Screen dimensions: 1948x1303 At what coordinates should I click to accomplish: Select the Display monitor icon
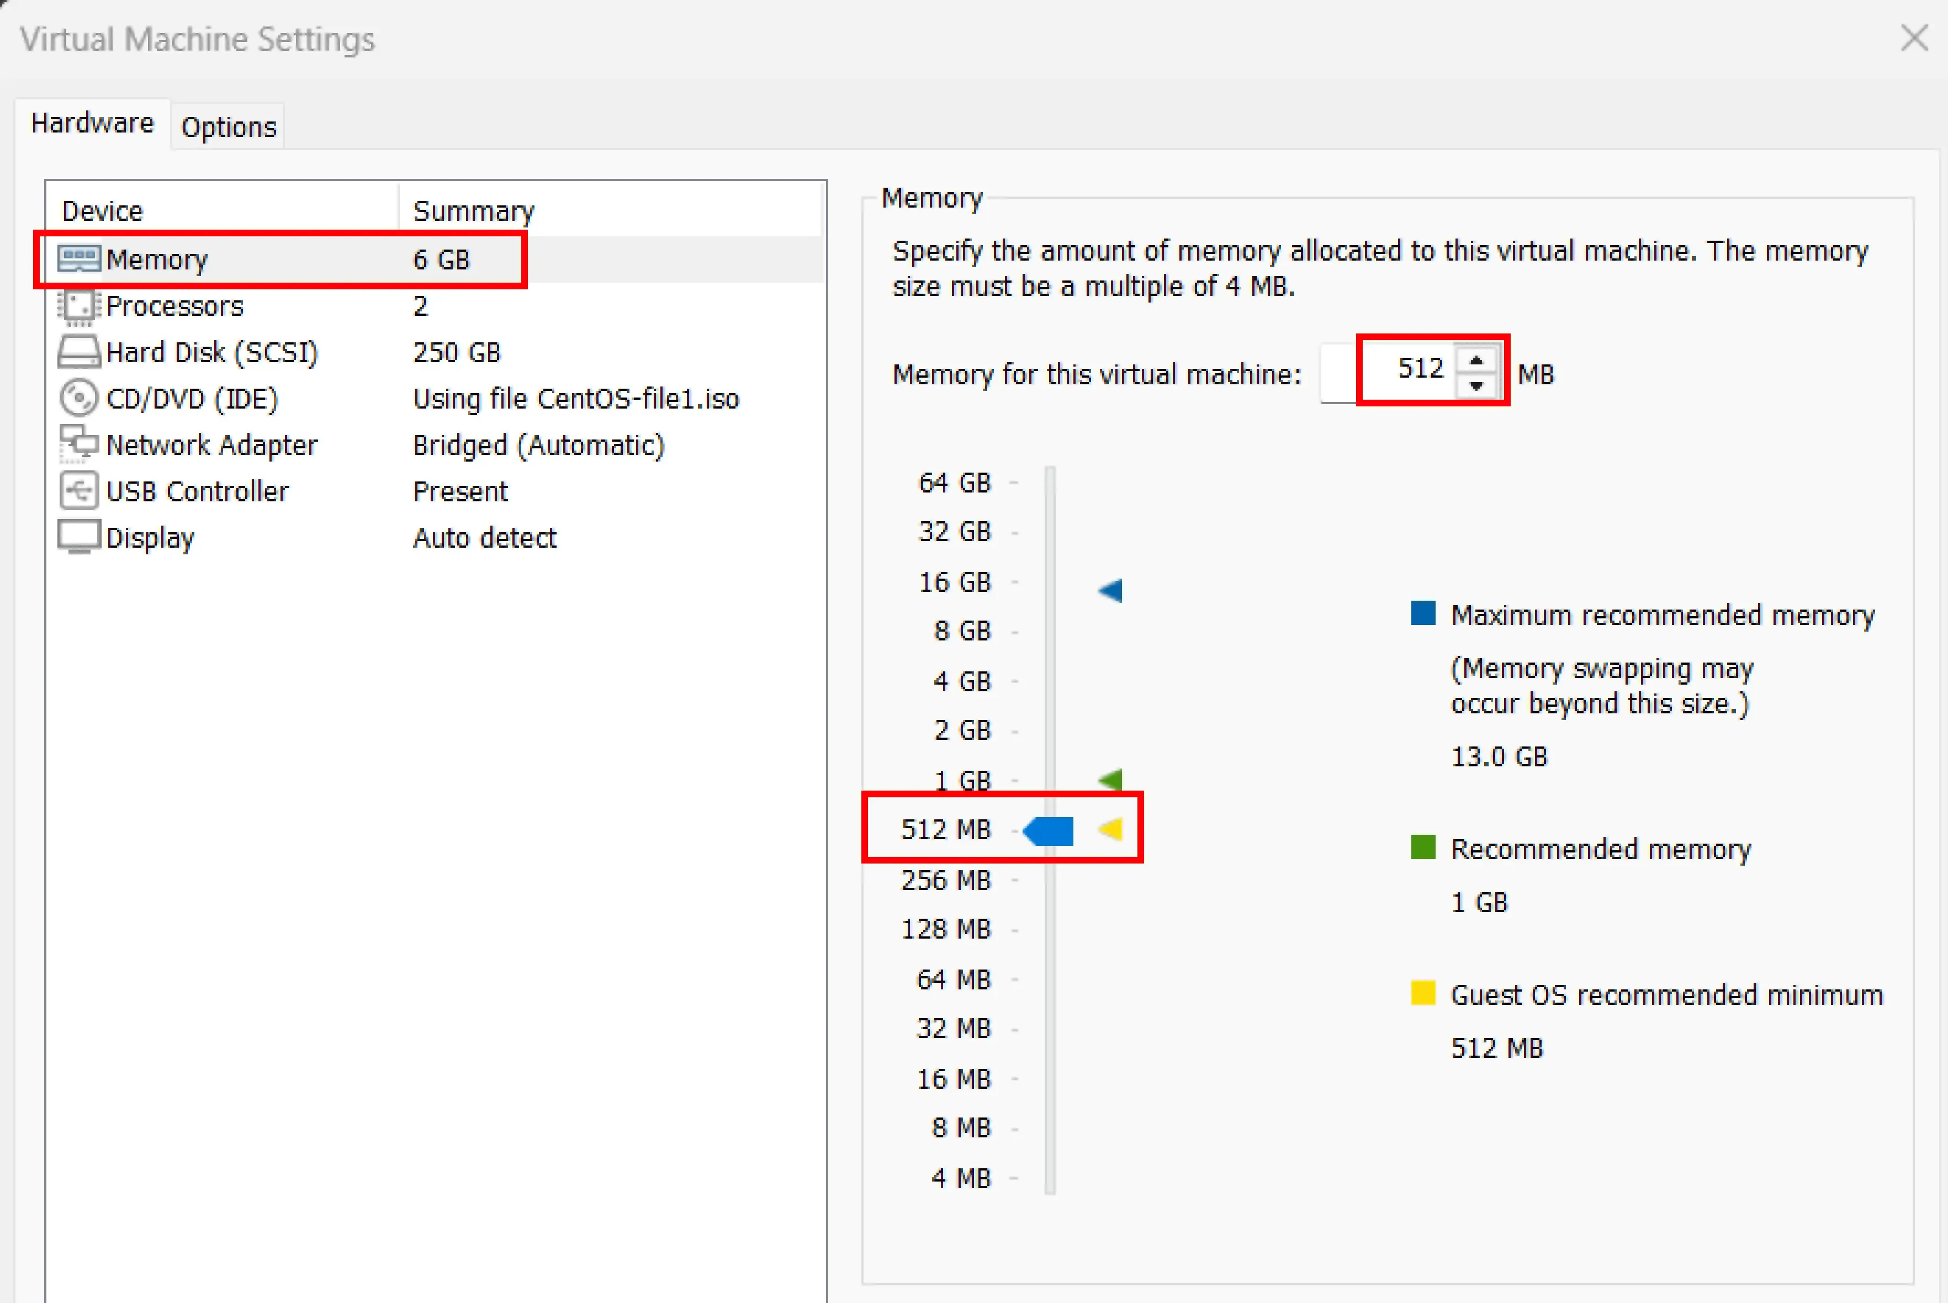coord(79,537)
